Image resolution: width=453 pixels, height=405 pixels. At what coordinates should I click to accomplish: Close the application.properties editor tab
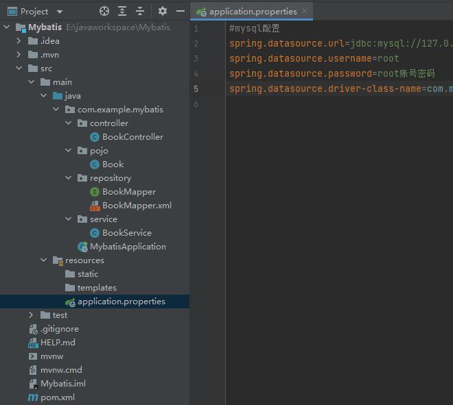(x=305, y=12)
